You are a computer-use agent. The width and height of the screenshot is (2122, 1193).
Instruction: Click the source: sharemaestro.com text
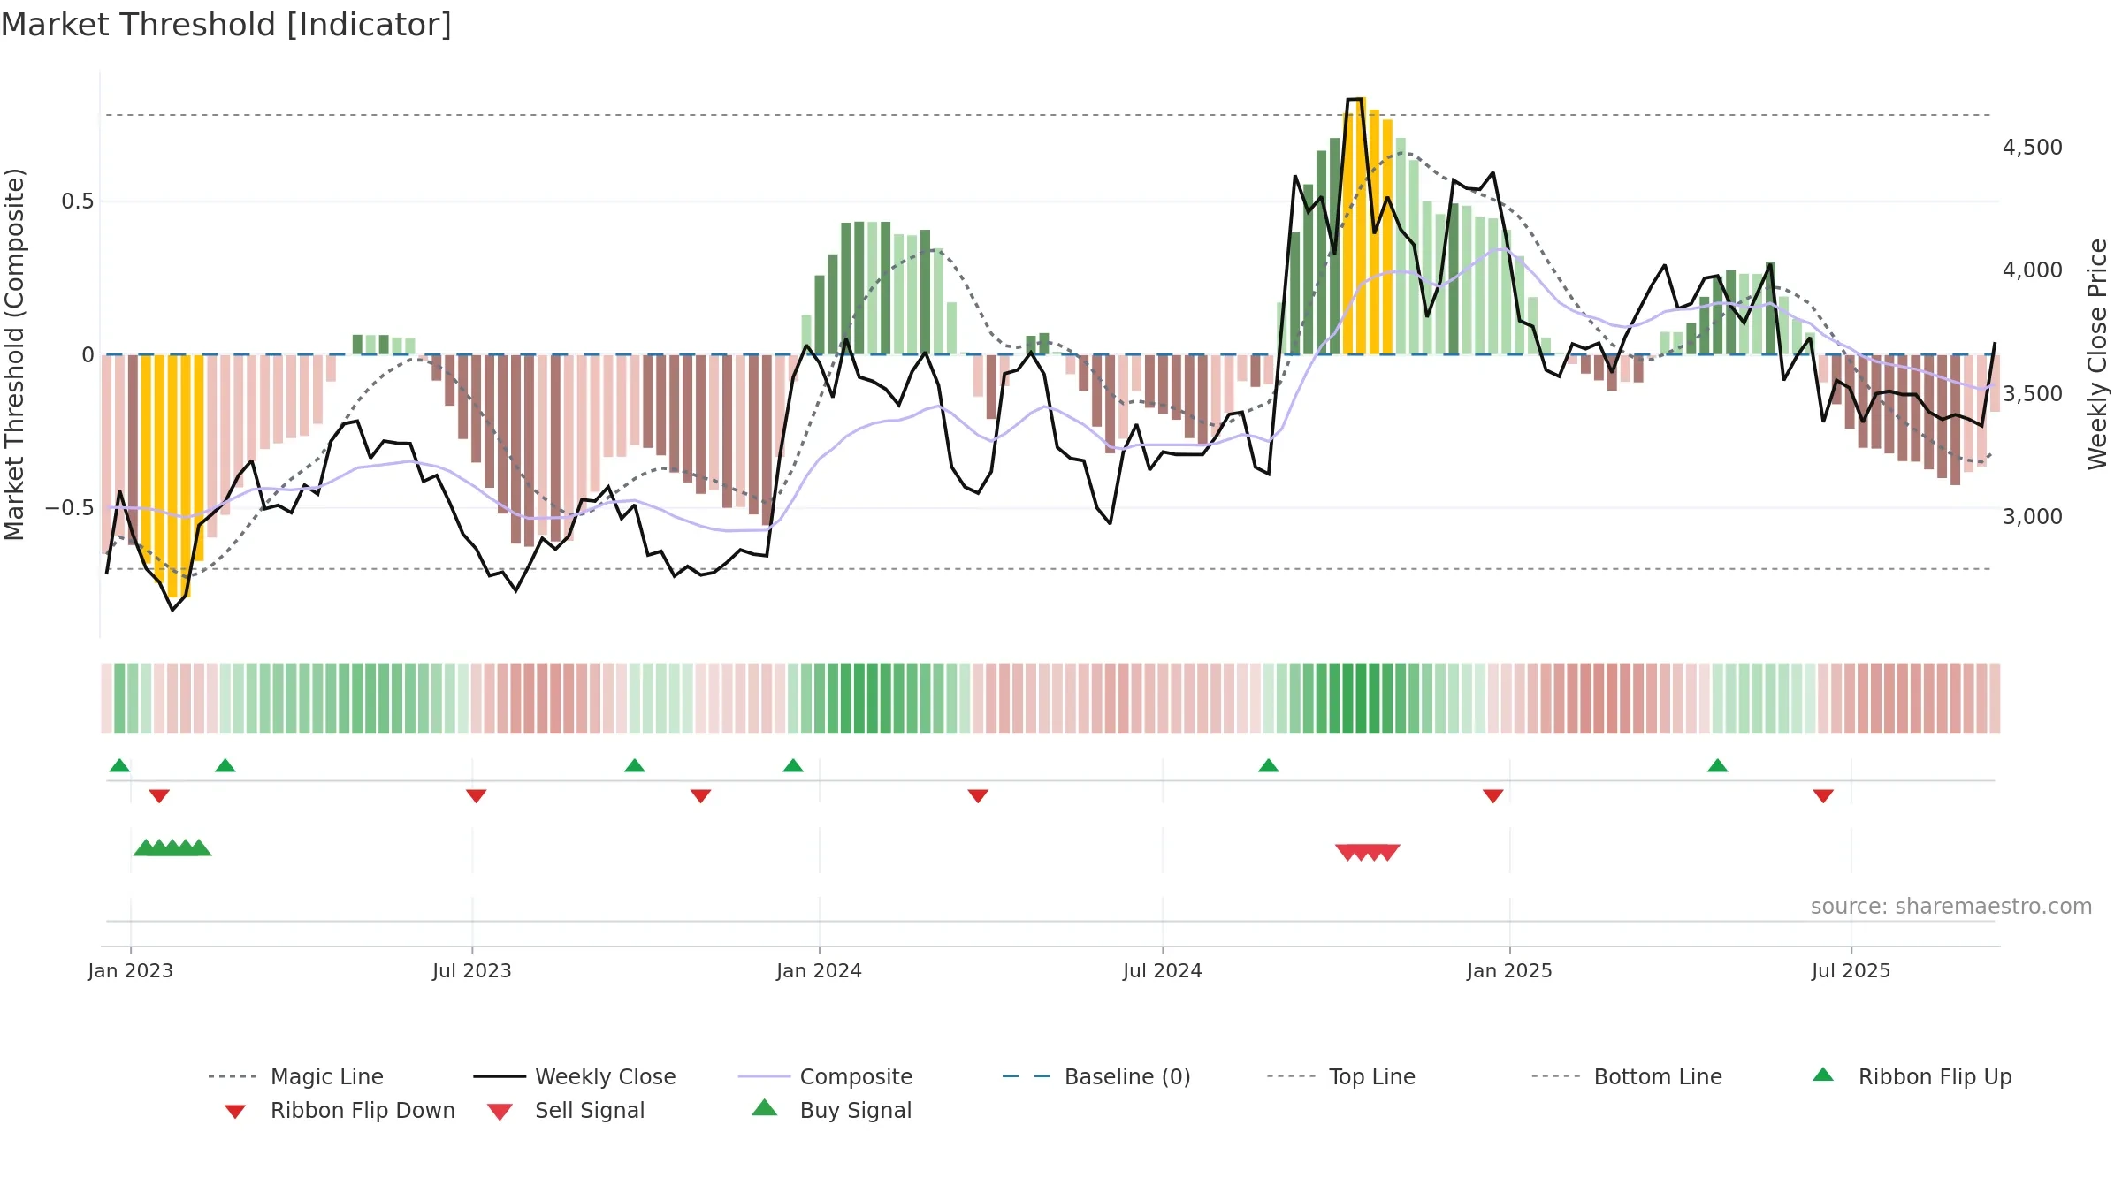click(x=1951, y=907)
